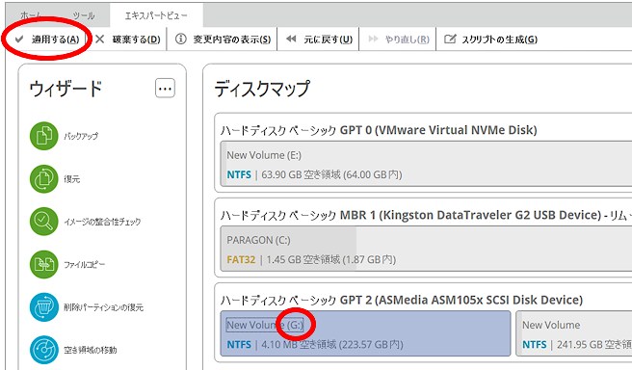The width and height of the screenshot is (632, 370).
Task: Click the Apply (適用する) button
Action: point(47,40)
